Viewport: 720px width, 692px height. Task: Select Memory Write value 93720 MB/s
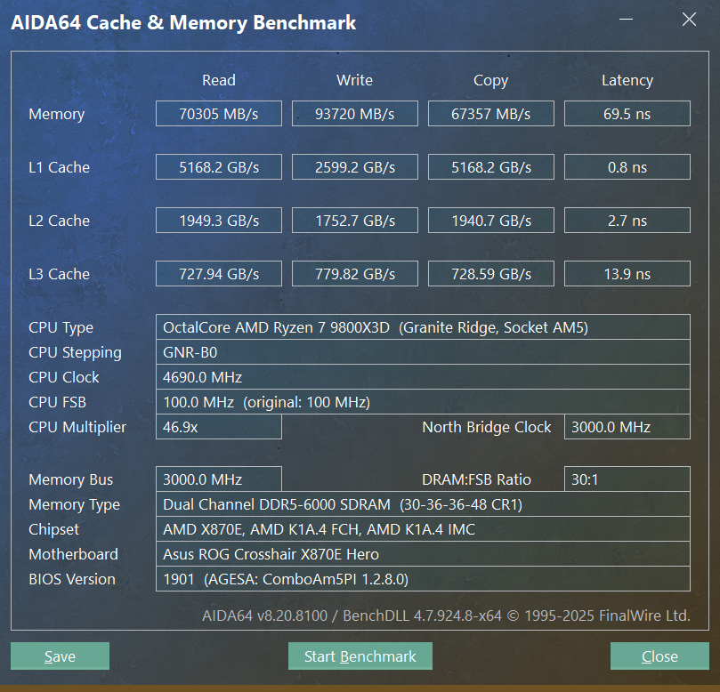pos(354,113)
